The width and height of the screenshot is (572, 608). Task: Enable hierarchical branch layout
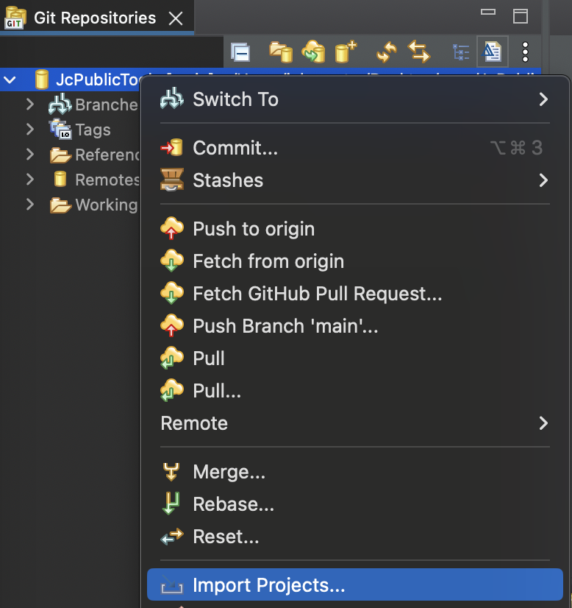(462, 52)
